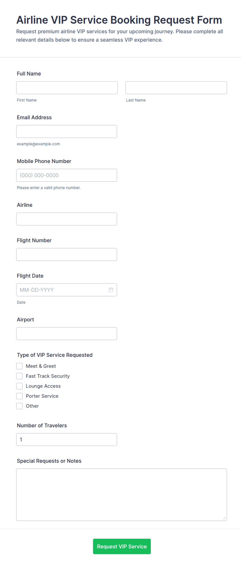Check the Meet & Greet checkbox
241x567 pixels.
pyautogui.click(x=19, y=366)
